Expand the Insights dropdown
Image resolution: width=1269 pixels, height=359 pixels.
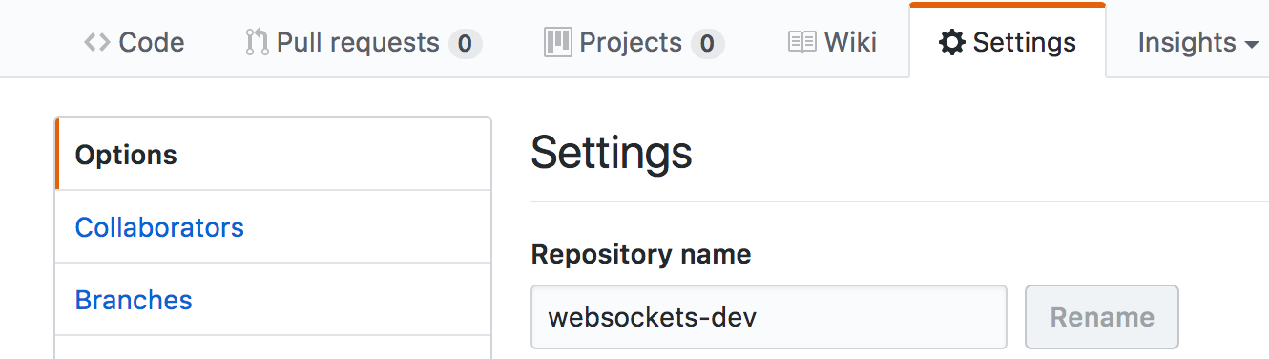point(1198,42)
